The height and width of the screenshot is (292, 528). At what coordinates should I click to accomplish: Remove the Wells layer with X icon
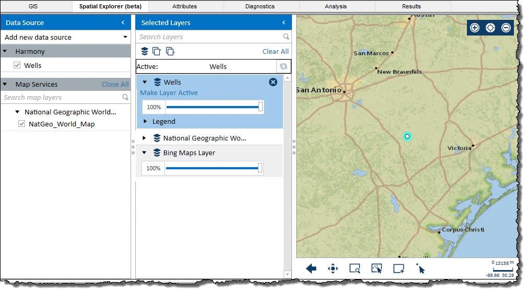point(273,82)
